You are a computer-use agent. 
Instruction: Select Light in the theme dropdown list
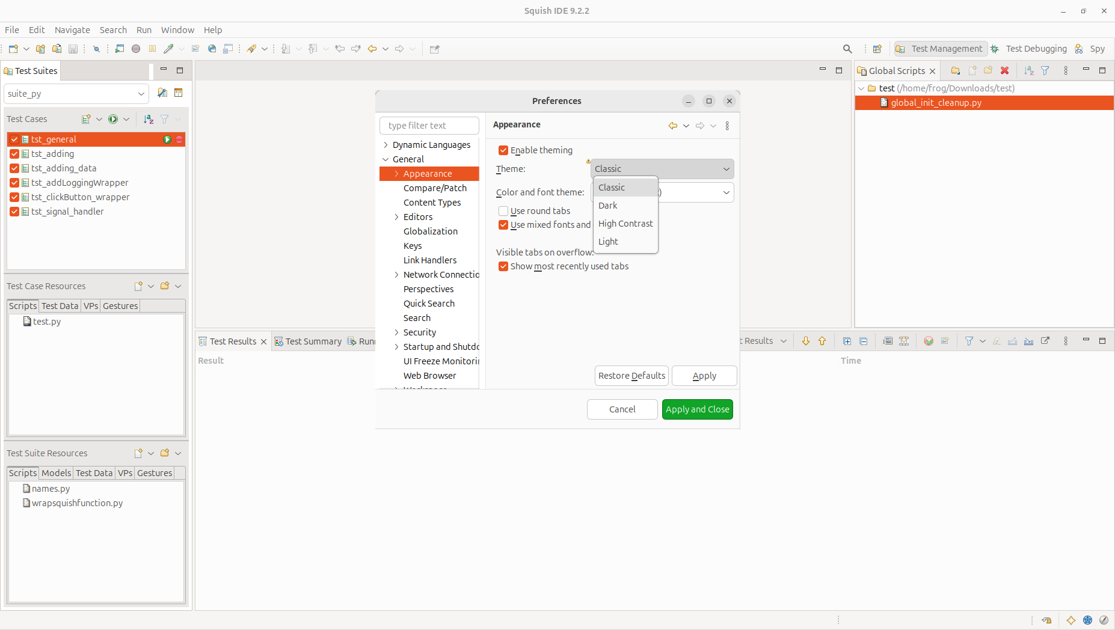click(625, 242)
